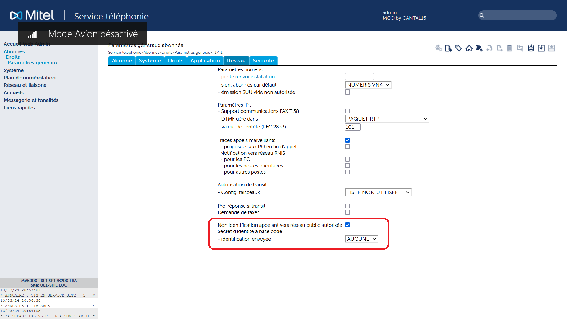Click the user search toolbar icon
Image resolution: width=567 pixels, height=319 pixels.
point(439,48)
